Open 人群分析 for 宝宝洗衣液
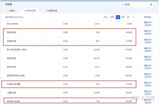Screen dimensions: 159x105 [x=148, y=59]
